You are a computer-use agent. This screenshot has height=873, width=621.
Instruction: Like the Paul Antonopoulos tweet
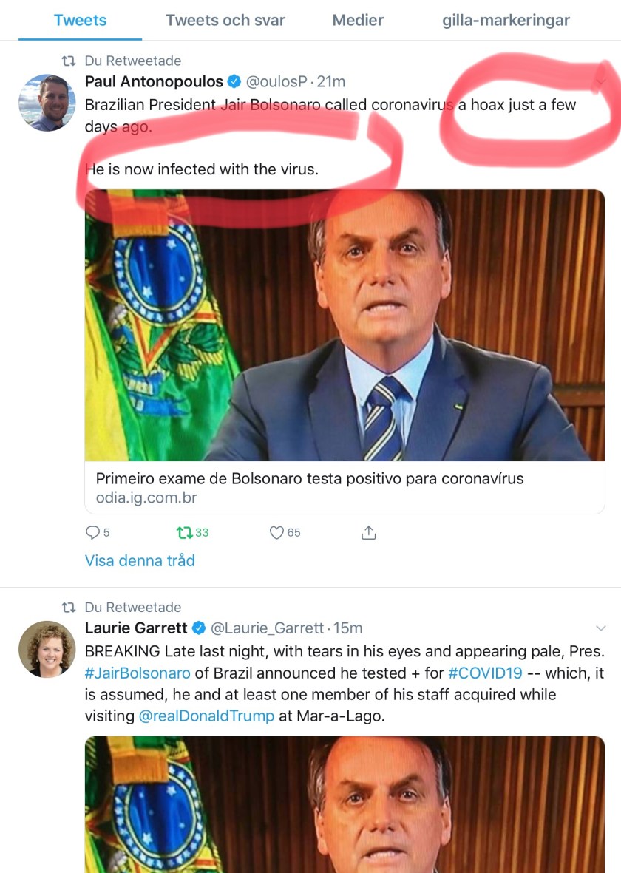pyautogui.click(x=276, y=532)
